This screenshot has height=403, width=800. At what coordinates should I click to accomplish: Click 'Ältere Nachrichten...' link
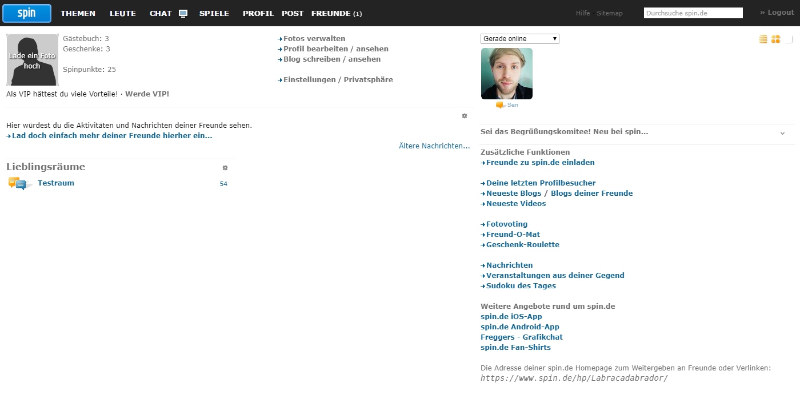pyautogui.click(x=434, y=146)
